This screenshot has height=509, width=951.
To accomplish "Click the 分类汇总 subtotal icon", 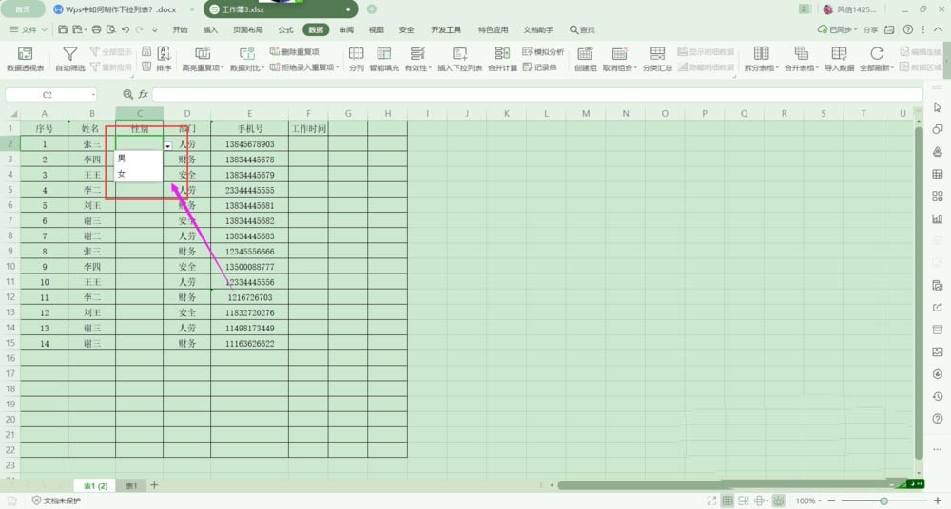I will coord(657,59).
